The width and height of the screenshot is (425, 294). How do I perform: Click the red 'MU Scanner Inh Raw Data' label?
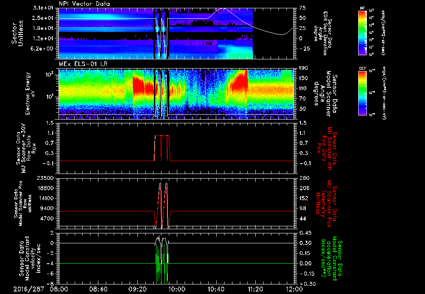click(327, 148)
